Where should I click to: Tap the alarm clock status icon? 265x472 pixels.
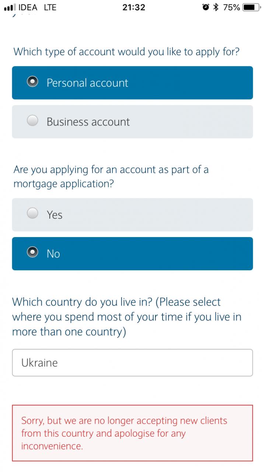pos(206,7)
